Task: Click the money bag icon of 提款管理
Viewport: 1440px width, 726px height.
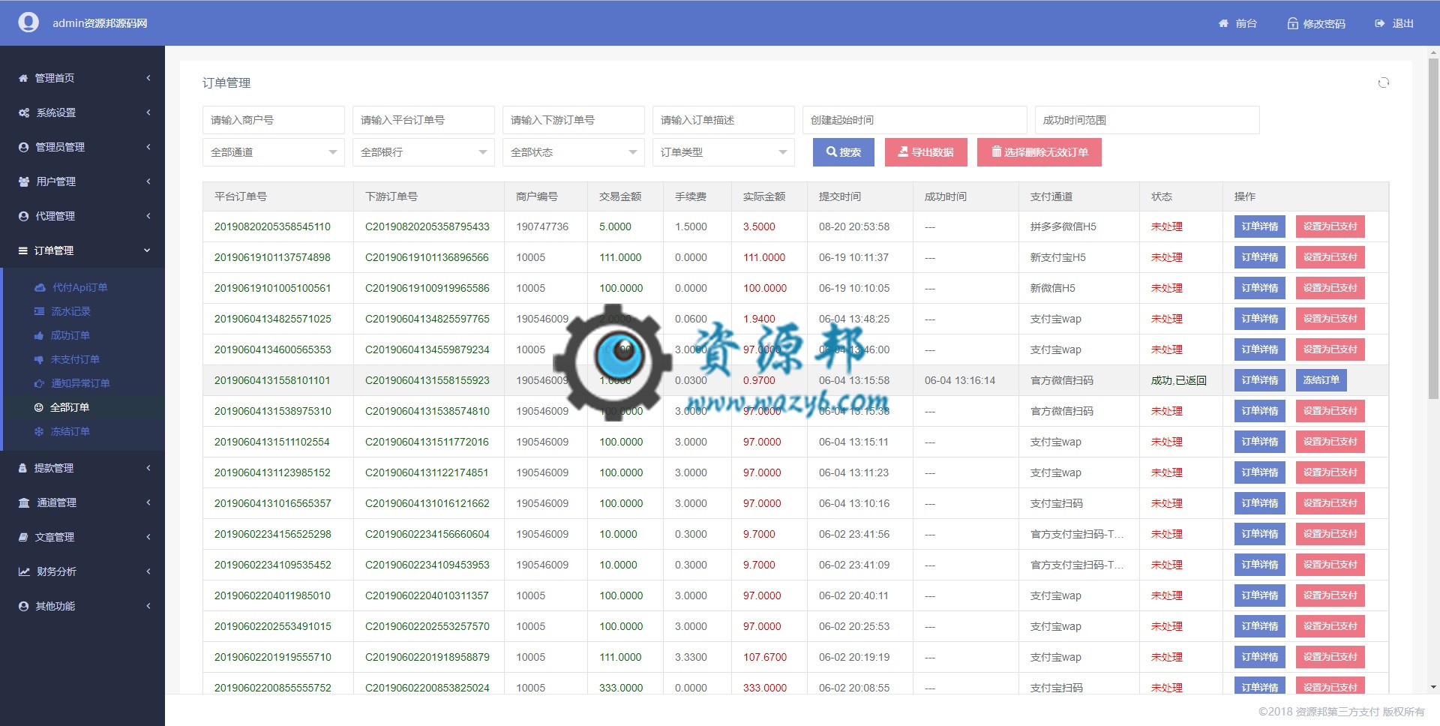Action: pyautogui.click(x=22, y=468)
